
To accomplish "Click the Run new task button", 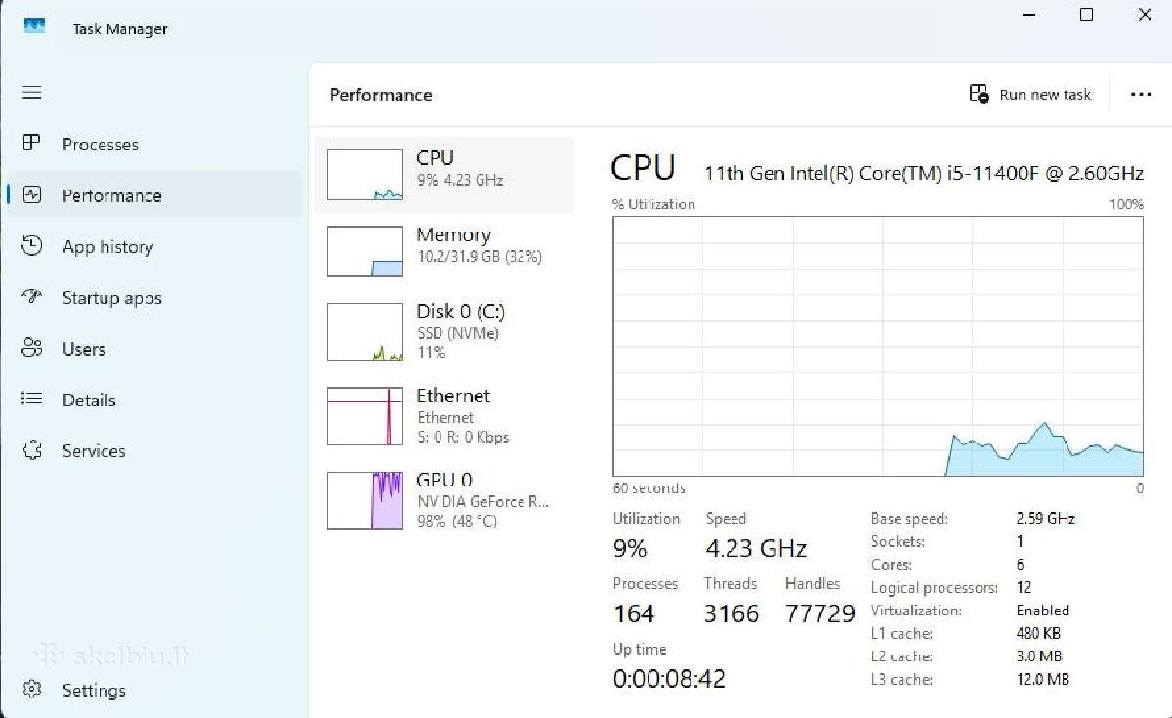I will click(1030, 95).
